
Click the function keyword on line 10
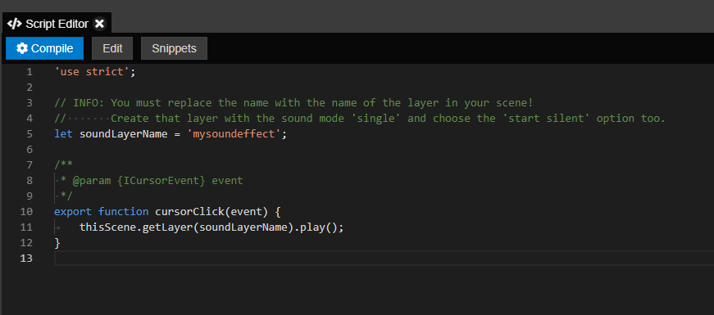tap(124, 212)
